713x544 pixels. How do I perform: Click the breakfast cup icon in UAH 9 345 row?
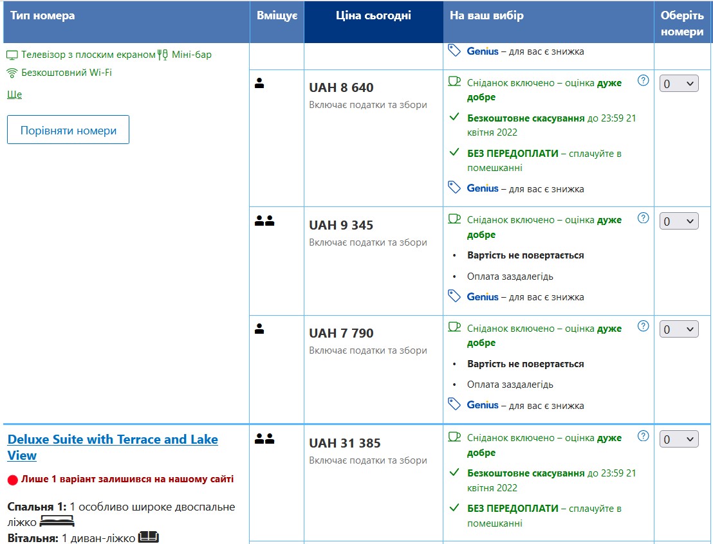click(454, 219)
